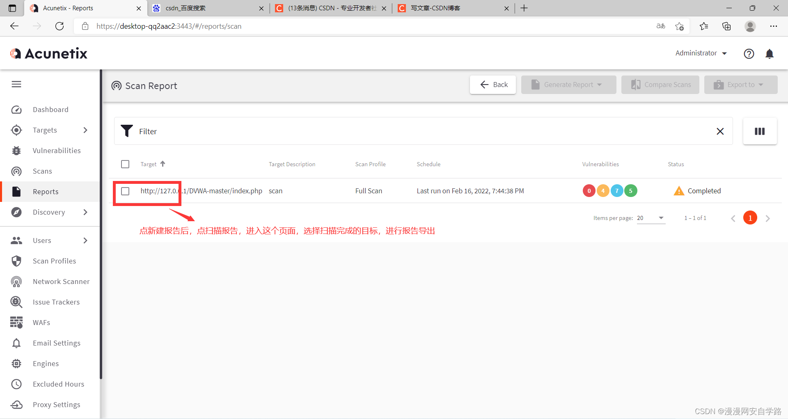This screenshot has height=419, width=788.
Task: Open the Generate Report dropdown
Action: coord(569,85)
